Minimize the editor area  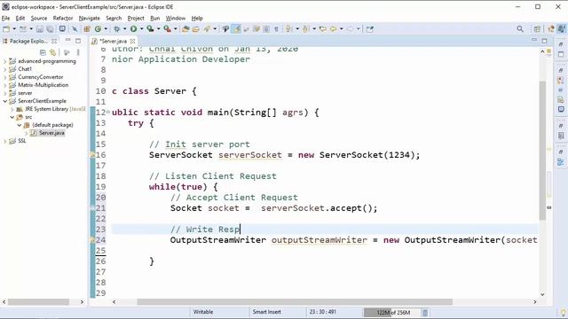coord(534,40)
